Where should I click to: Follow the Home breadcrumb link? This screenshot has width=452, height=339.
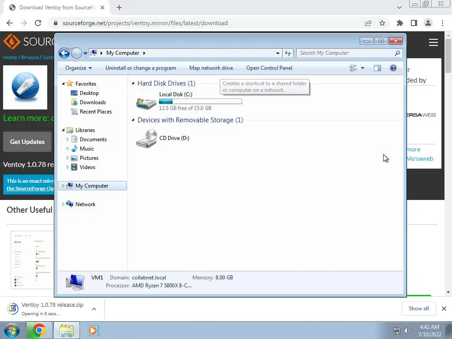tap(10, 57)
